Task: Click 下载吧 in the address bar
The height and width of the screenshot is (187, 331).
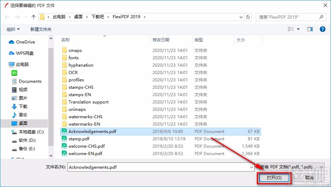Action: (x=98, y=17)
